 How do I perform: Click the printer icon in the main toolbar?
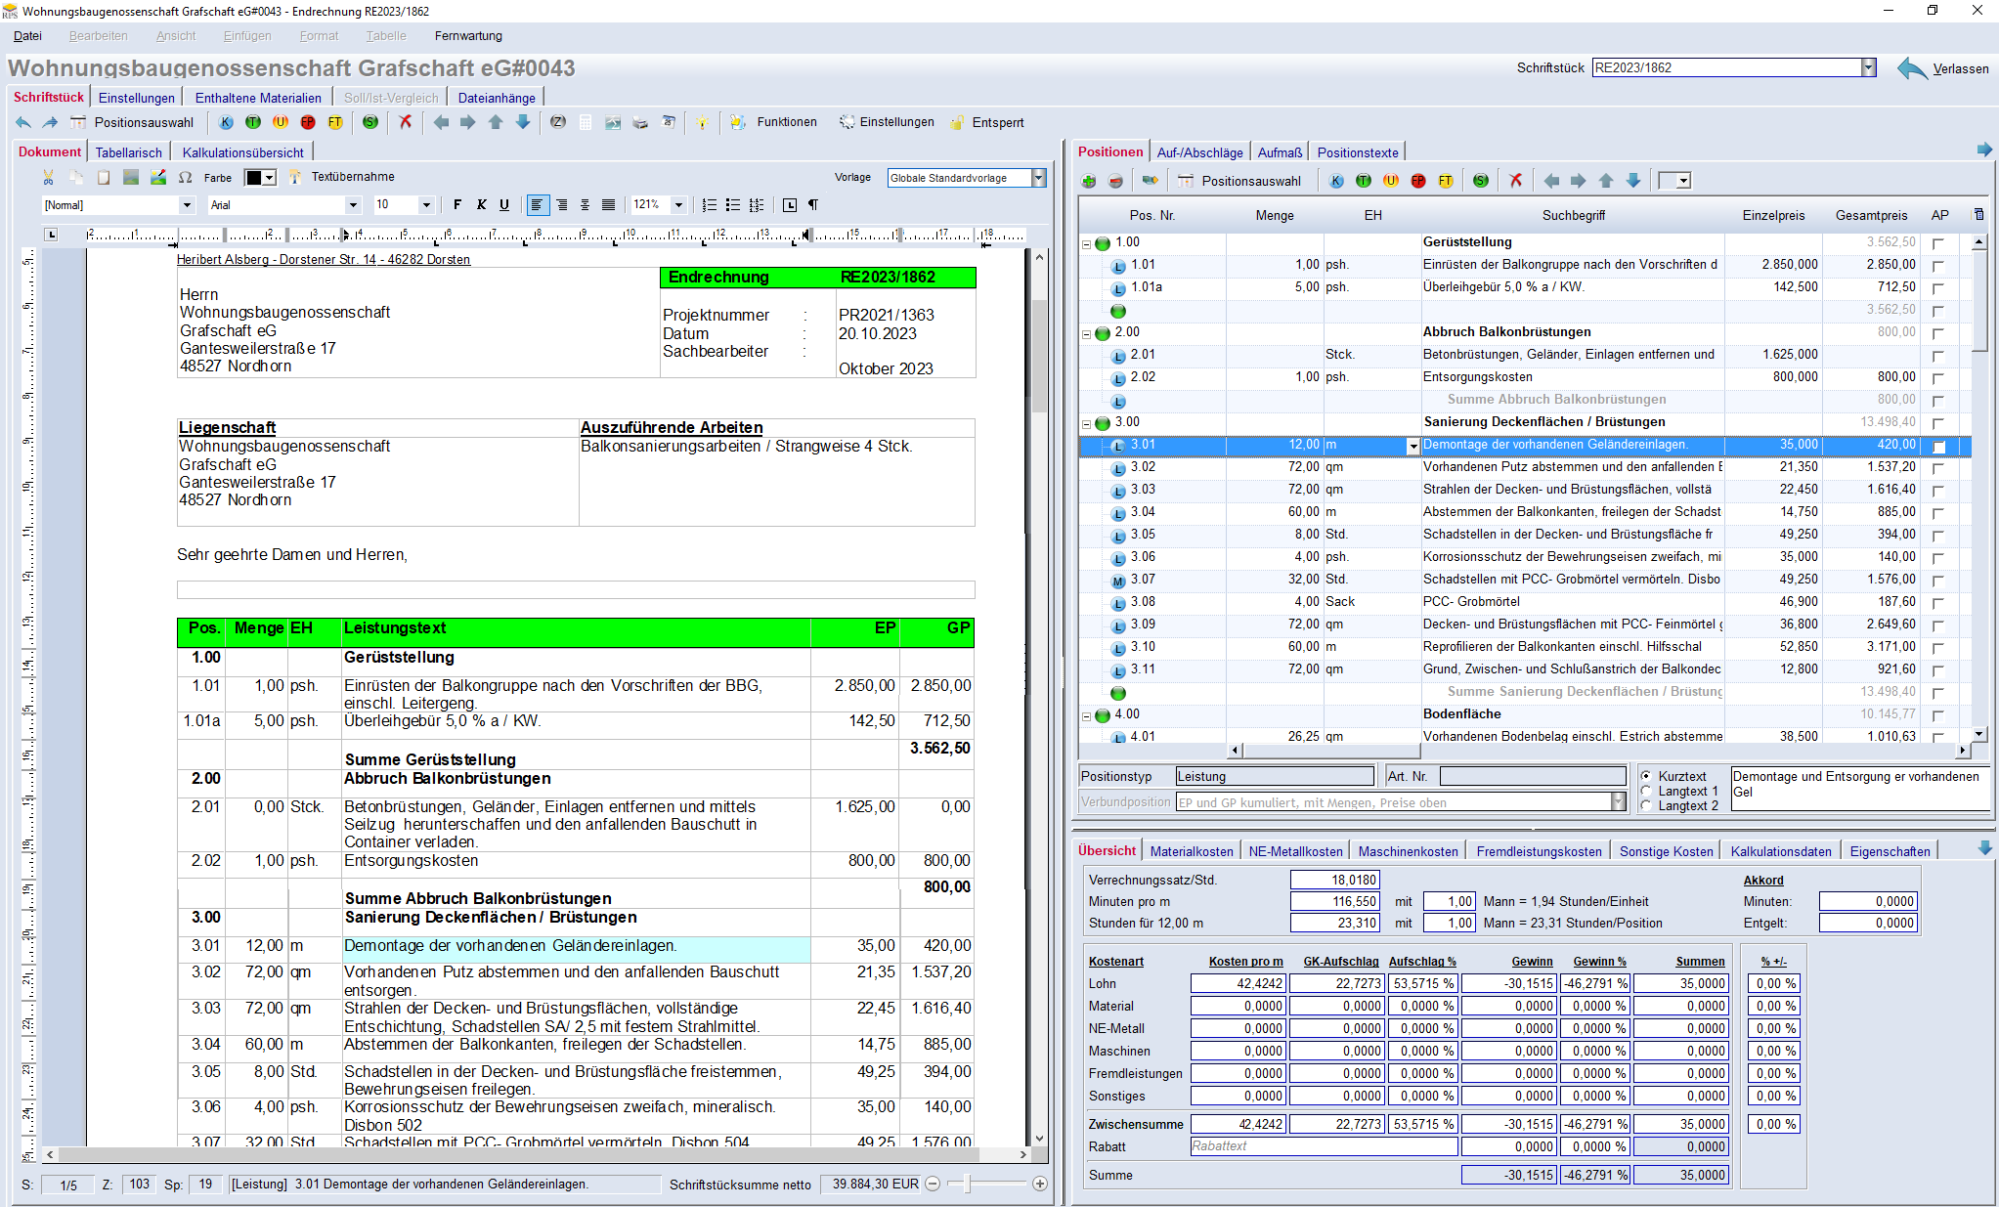pos(640,122)
